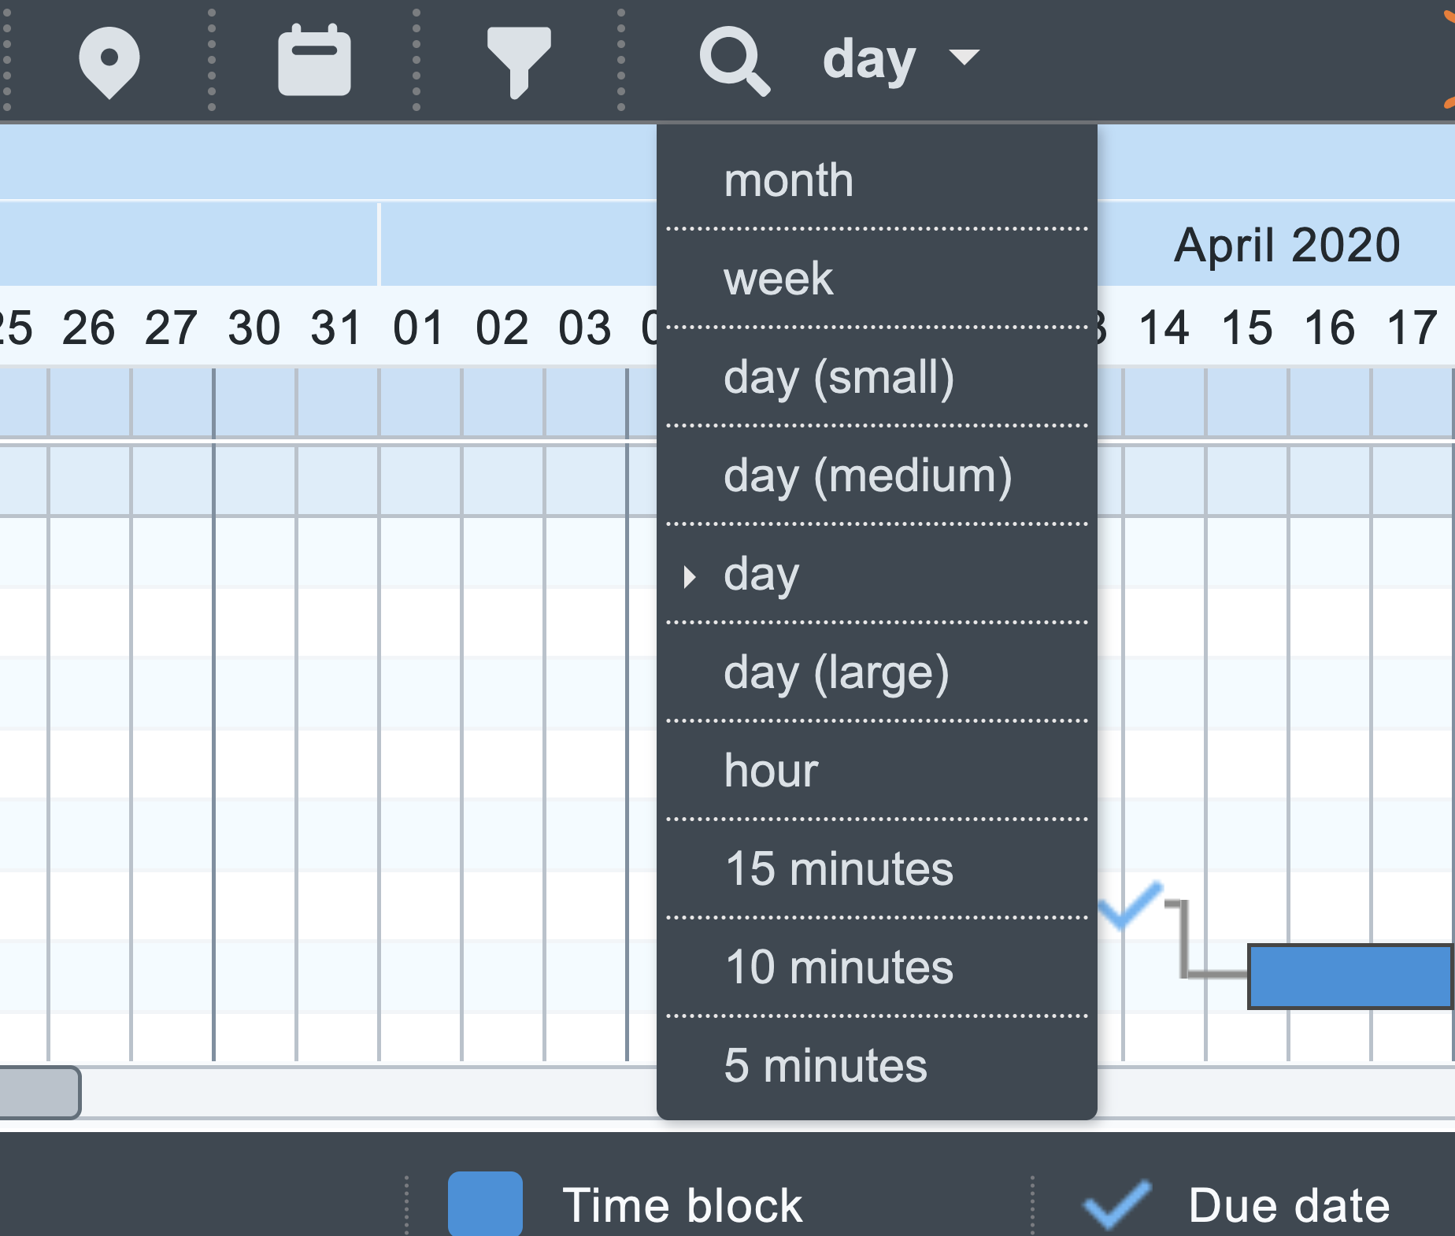Viewport: 1455px width, 1236px height.
Task: Open the calendar icon in the toolbar
Action: [x=313, y=61]
